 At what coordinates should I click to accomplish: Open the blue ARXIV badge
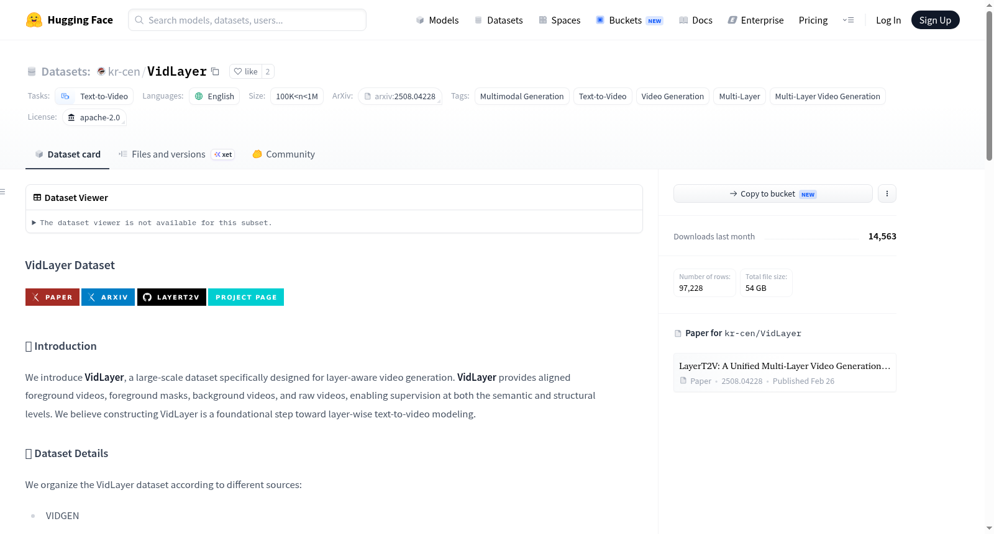[x=108, y=297]
